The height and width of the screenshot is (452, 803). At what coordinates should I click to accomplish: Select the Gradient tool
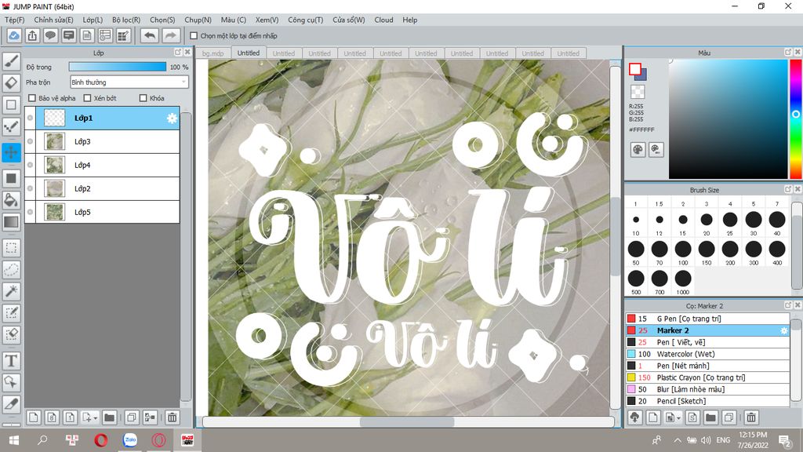click(x=11, y=222)
